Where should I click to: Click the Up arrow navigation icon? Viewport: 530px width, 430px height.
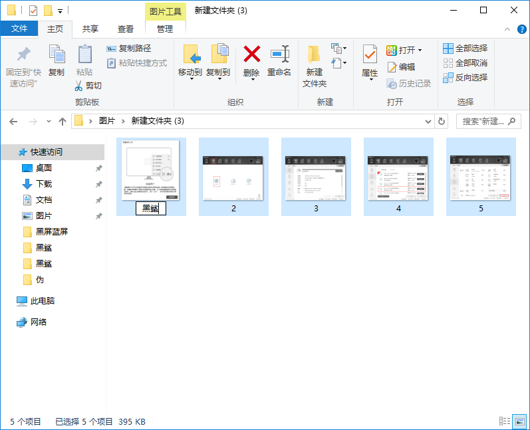tap(63, 121)
